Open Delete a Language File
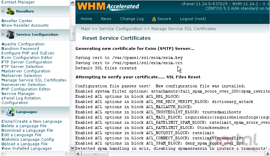 coord(24,126)
